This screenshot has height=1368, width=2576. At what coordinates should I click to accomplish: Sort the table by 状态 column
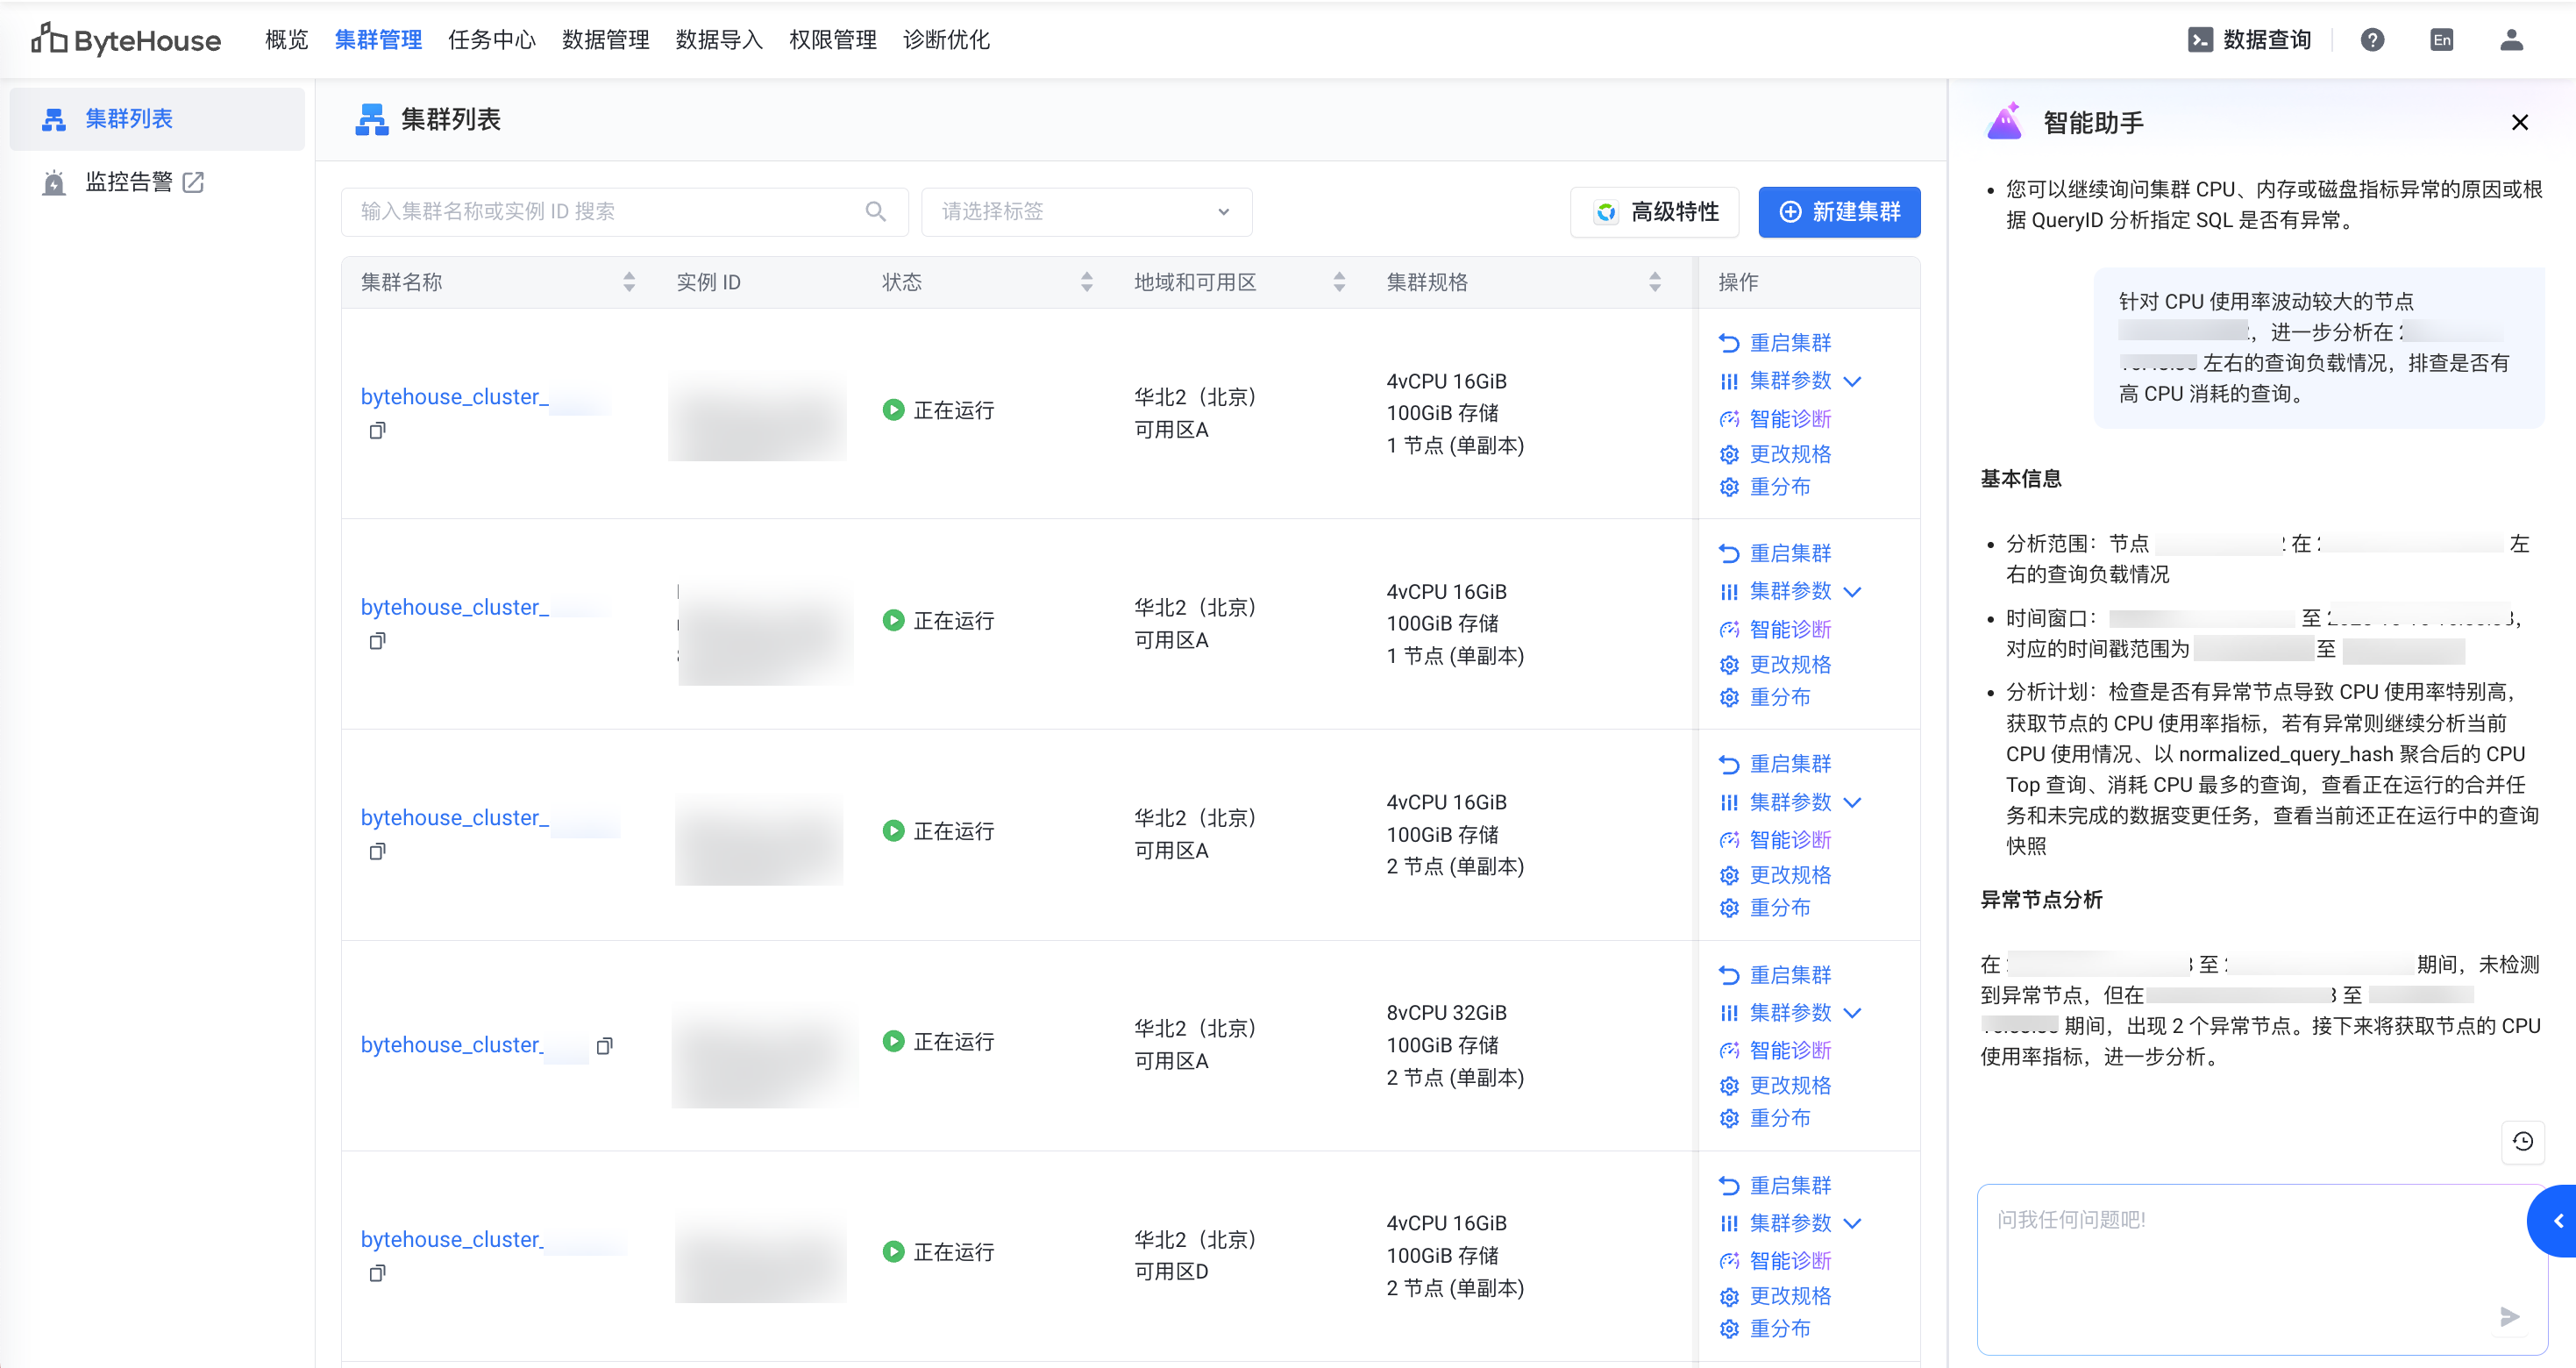click(x=1086, y=282)
